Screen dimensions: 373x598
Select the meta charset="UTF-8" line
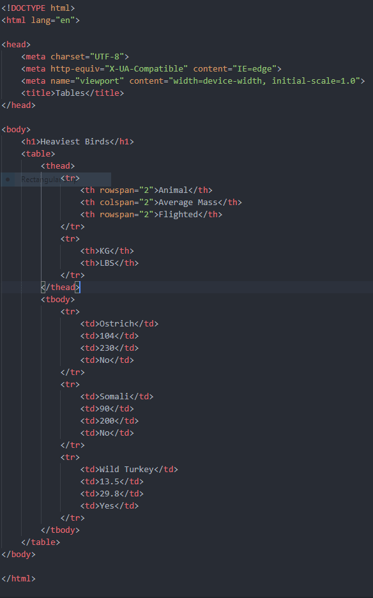click(x=75, y=57)
